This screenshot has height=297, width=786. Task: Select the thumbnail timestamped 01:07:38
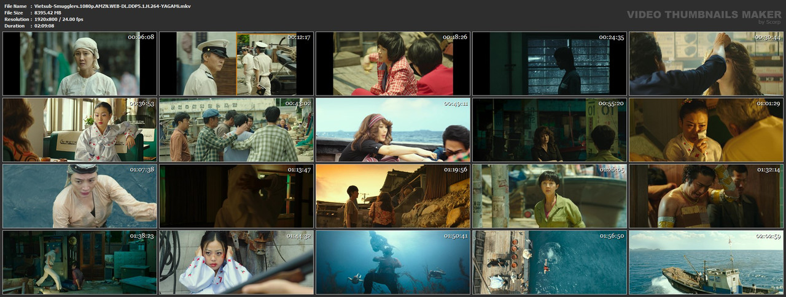point(80,196)
